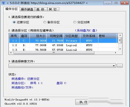Image resolution: width=130 pixels, height=107 pixels.
Task: Click the C: drive letter cell
Action: 24,41
